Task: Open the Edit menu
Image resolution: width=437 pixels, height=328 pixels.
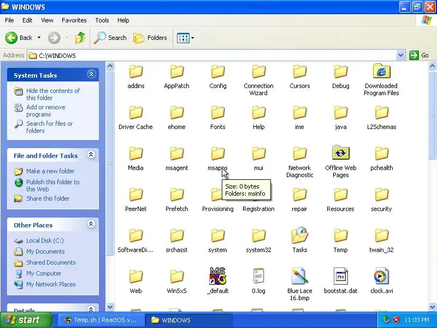Action: (27, 20)
